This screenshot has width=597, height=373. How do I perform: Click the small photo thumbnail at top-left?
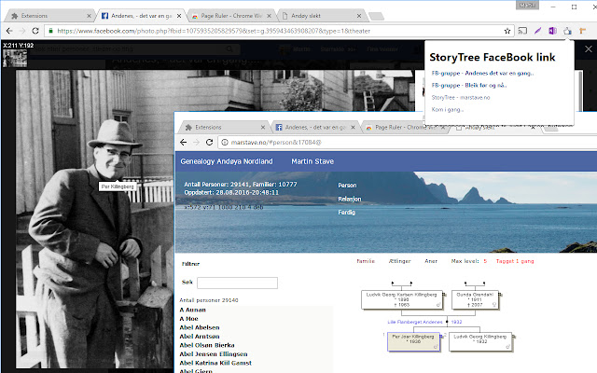tap(15, 58)
